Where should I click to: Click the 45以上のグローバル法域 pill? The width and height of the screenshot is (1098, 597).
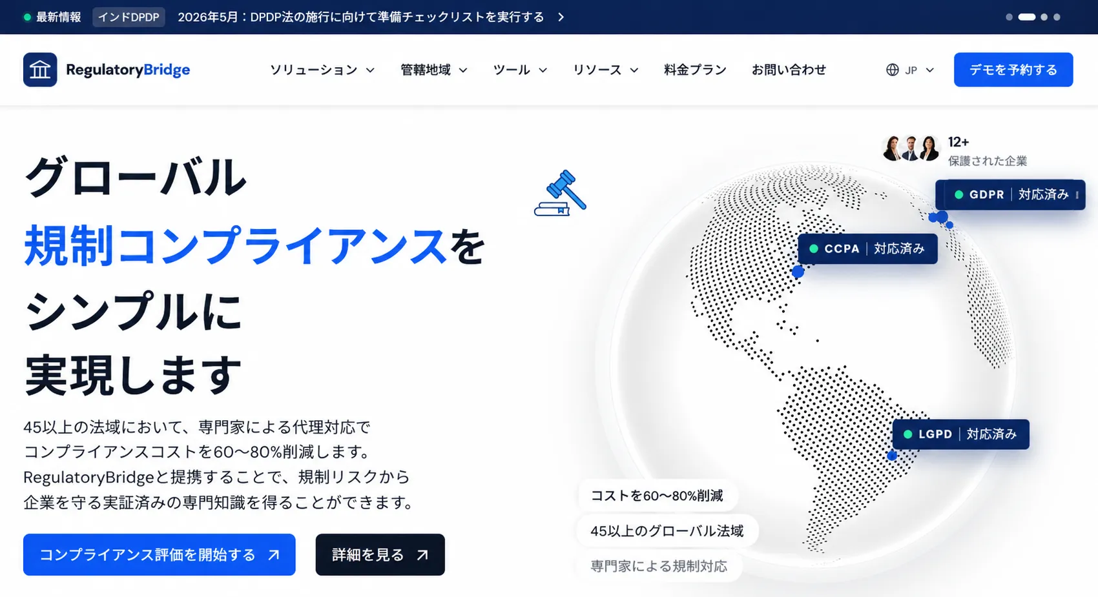667,531
